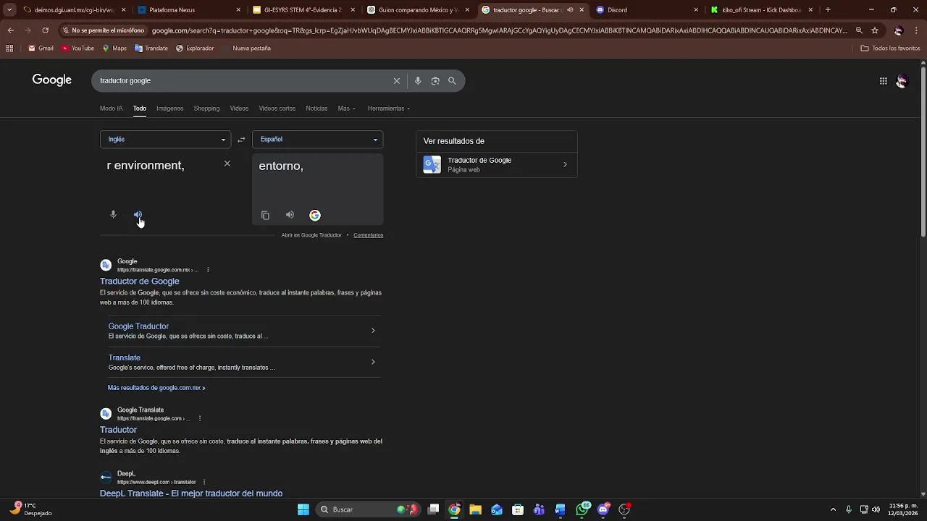The height and width of the screenshot is (521, 927).
Task: Submit search with magnifier icon
Action: 452,81
